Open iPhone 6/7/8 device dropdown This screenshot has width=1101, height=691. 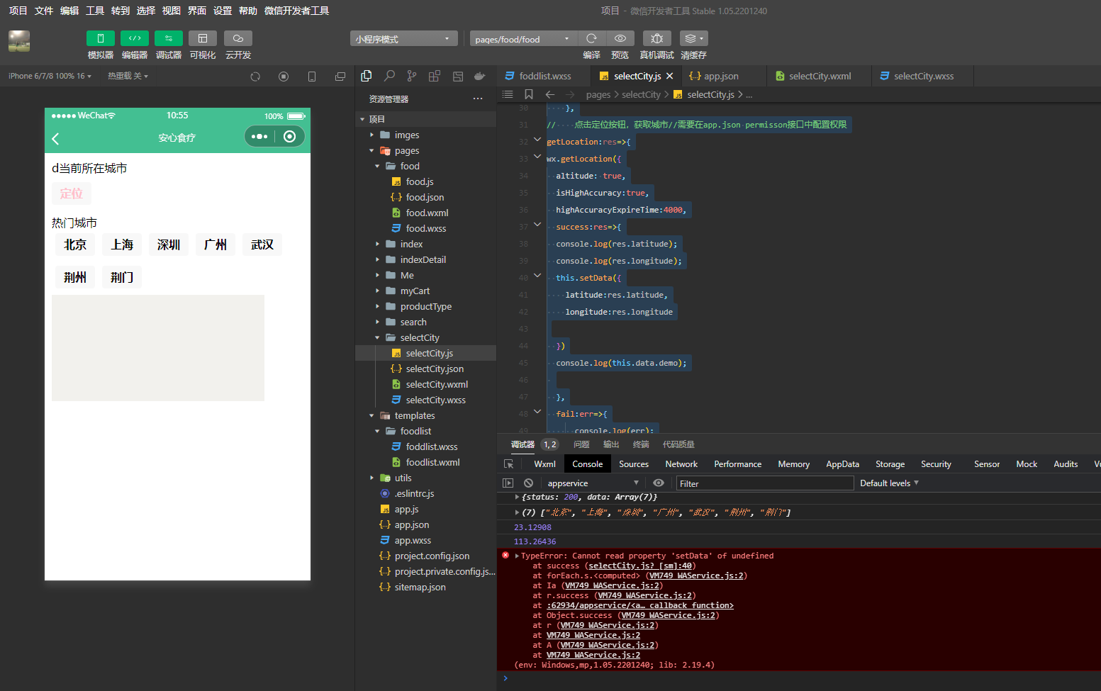[50, 76]
